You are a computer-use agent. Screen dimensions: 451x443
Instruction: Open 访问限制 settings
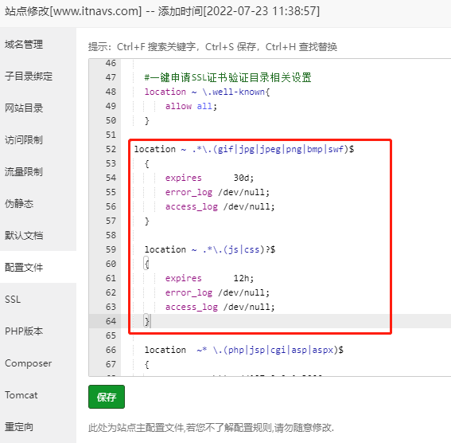pos(38,140)
